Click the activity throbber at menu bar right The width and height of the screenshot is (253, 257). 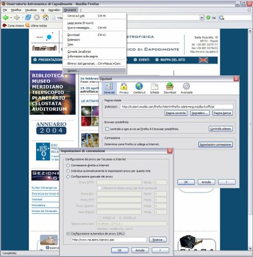pos(249,10)
